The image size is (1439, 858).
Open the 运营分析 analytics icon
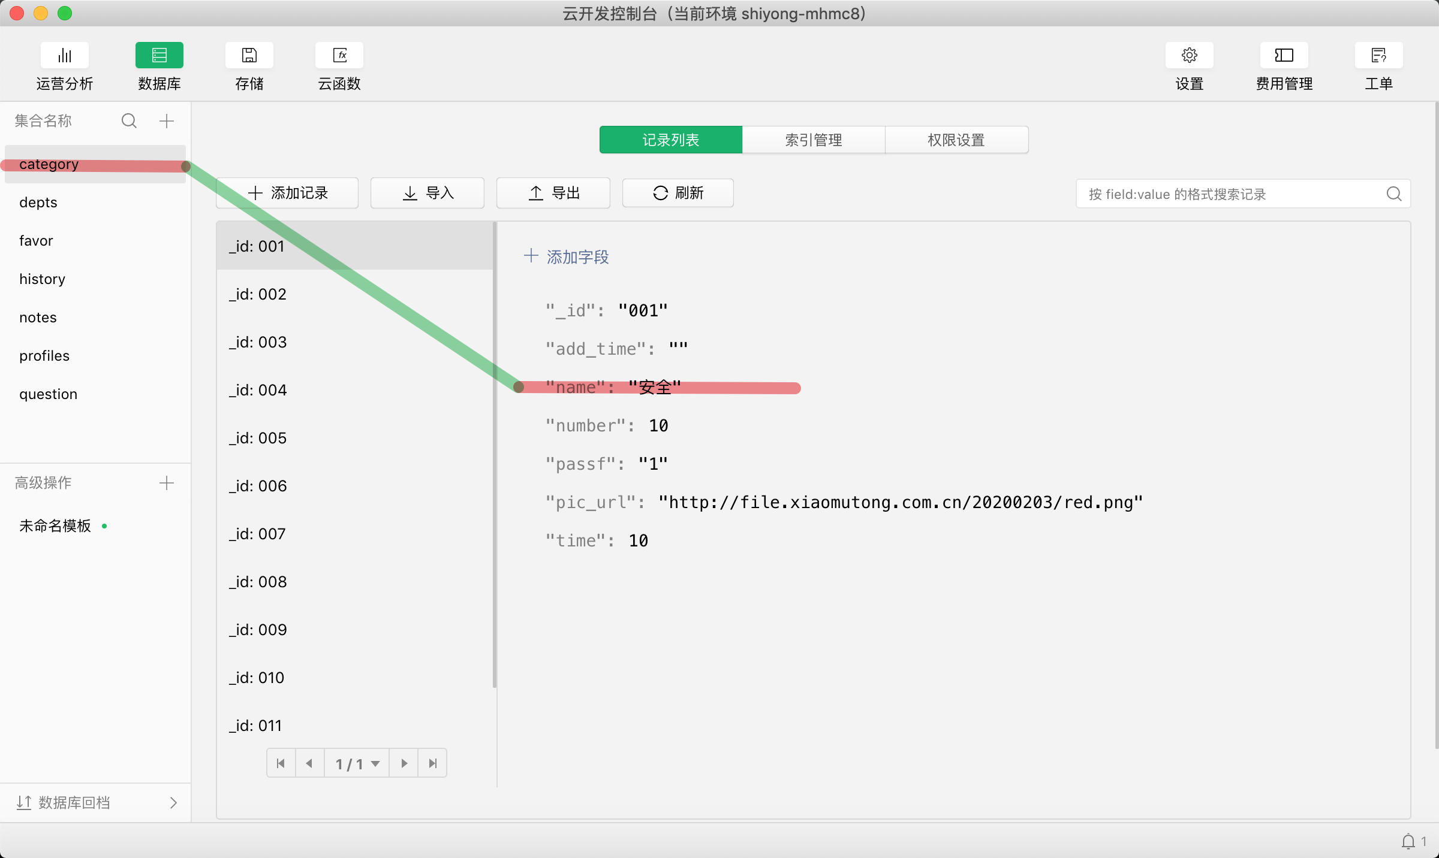pos(65,56)
